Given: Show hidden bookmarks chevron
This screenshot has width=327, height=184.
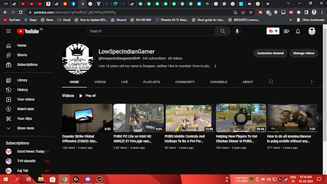Looking at the screenshot, I should click(x=290, y=20).
